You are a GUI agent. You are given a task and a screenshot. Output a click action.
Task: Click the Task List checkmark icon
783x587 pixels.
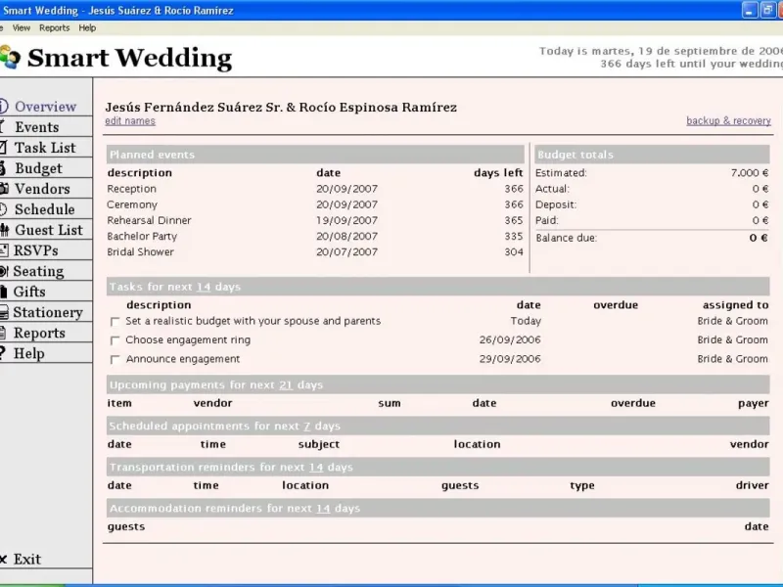click(x=4, y=148)
